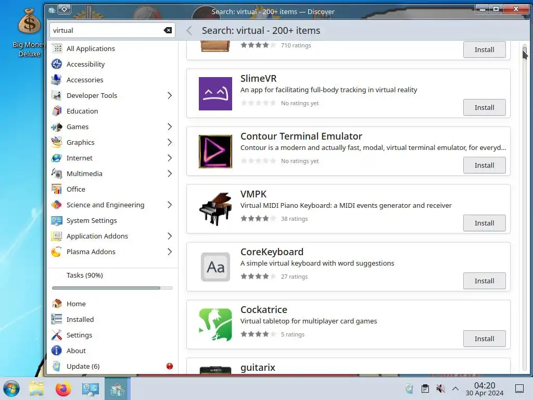Select the Internet category label

[x=80, y=158]
